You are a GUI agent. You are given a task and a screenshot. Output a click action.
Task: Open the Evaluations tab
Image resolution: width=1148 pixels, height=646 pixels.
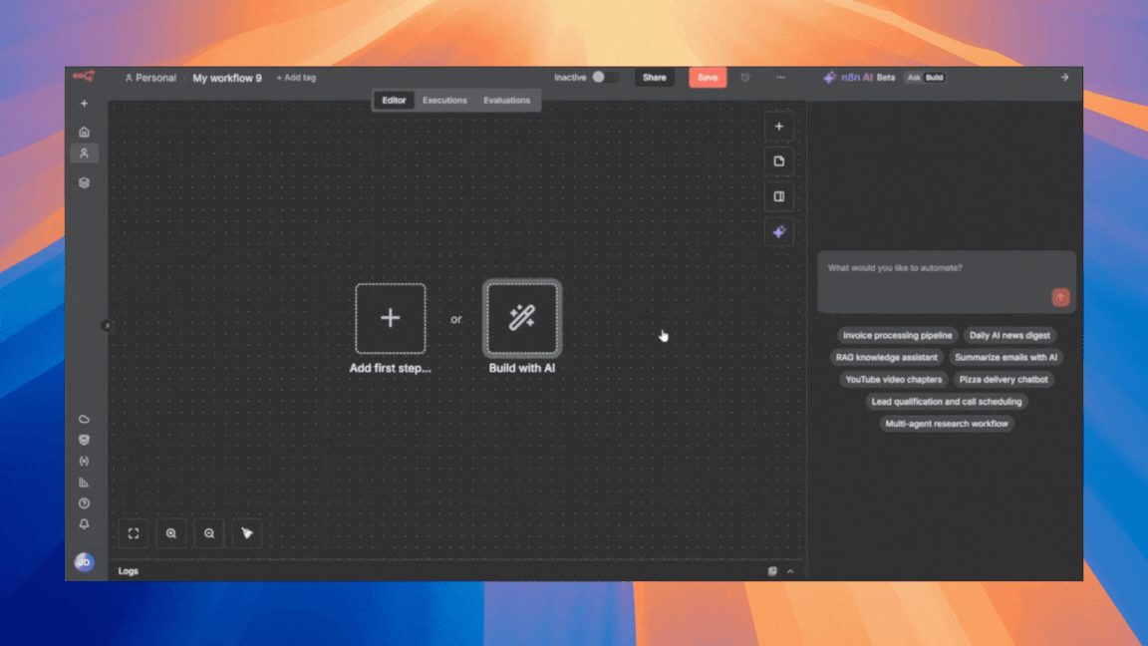[507, 100]
